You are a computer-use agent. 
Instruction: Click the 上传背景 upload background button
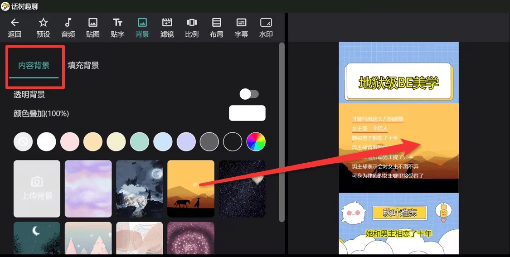click(37, 189)
